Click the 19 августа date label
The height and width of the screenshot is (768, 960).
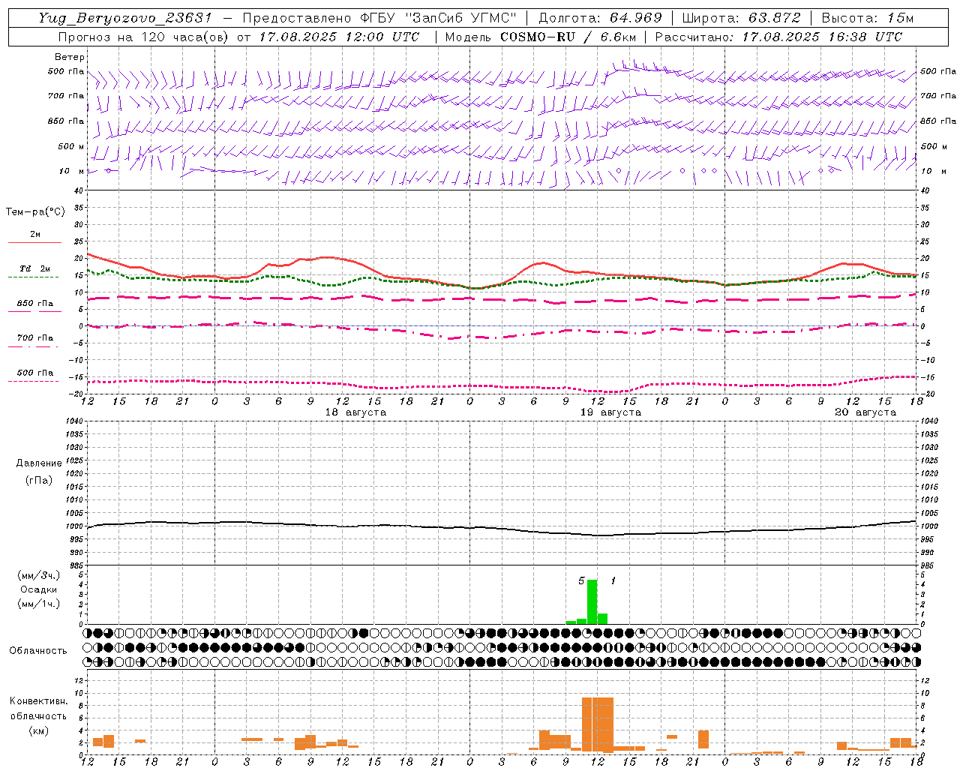[610, 412]
